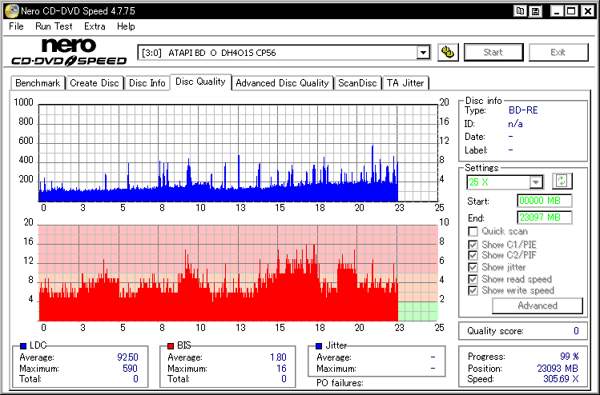Toggle Show jitter checkbox
The height and width of the screenshot is (395, 600).
point(473,267)
